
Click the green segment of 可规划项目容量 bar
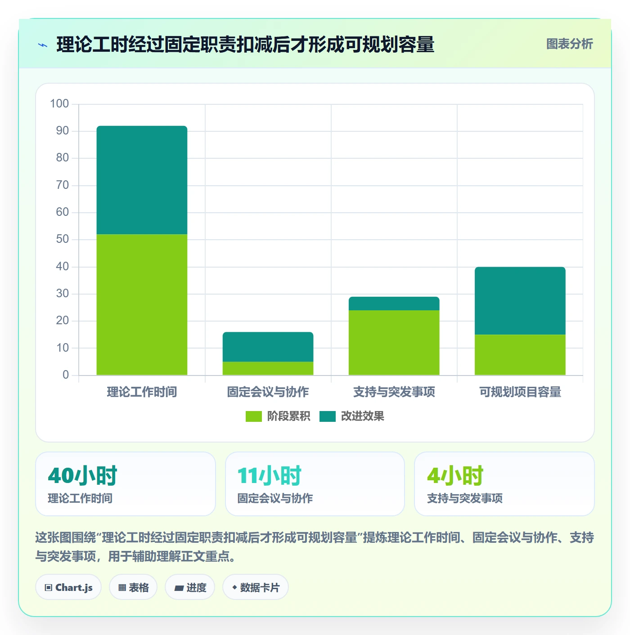pos(520,355)
